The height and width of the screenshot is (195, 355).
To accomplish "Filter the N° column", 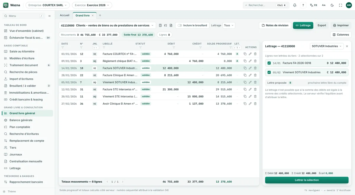I will [x=81, y=47].
